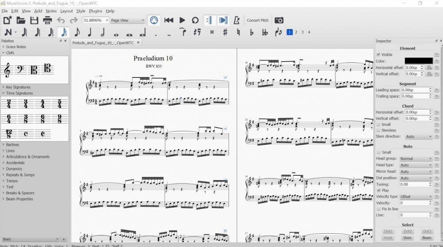Image resolution: width=443 pixels, height=247 pixels.
Task: Select half note duration
Action: coord(103,32)
